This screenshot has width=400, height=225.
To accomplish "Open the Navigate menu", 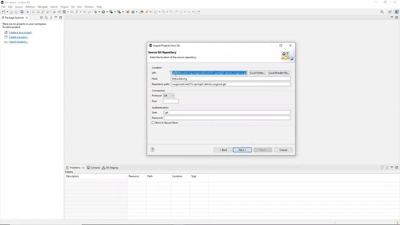I will click(42, 7).
